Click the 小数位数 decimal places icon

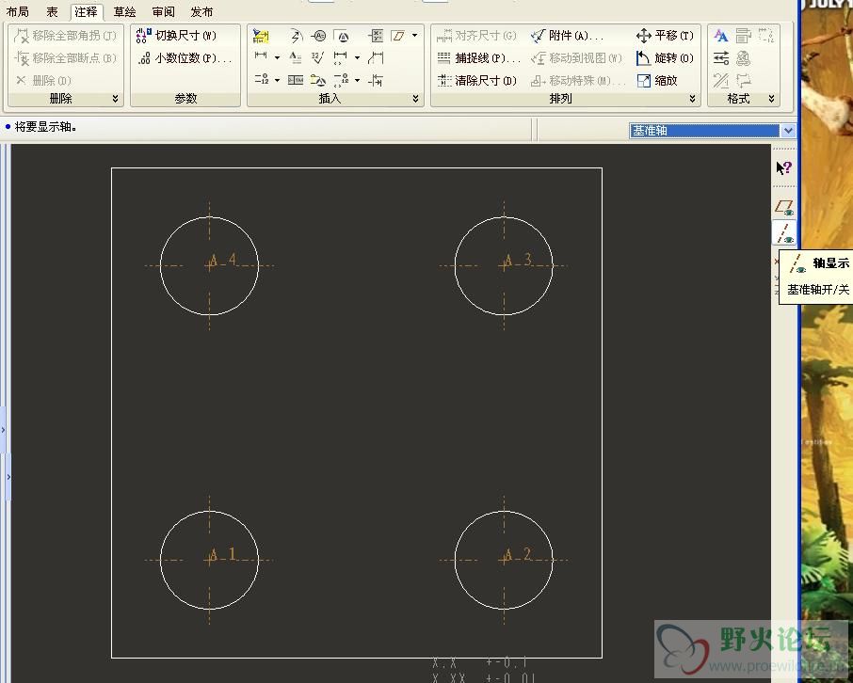144,58
